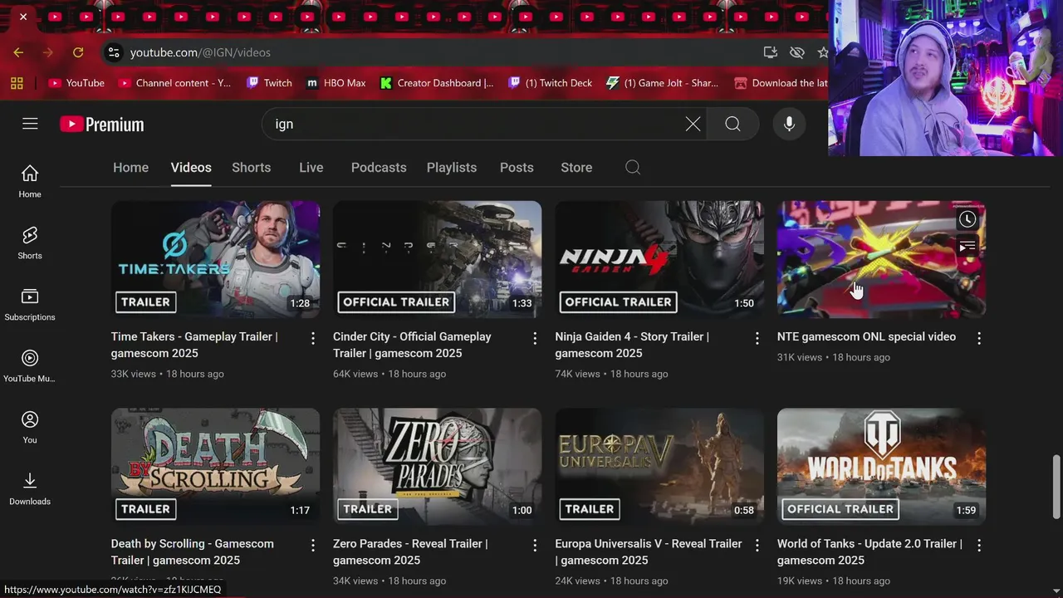Open Time Takers Gameplay Trailer title
Viewport: 1063px width, 598px height.
pyautogui.click(x=194, y=345)
